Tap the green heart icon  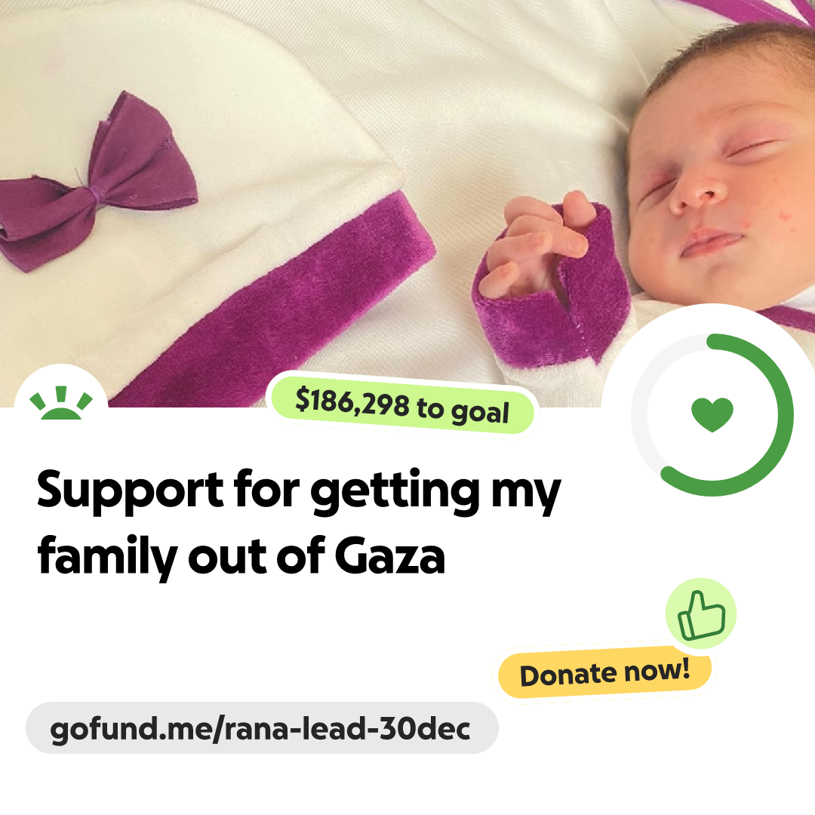[x=712, y=414]
